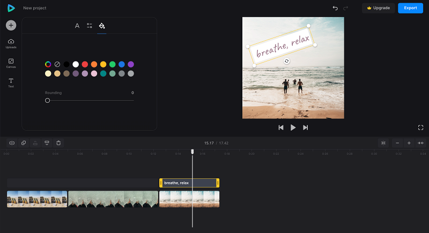Zoom out the timeline

tap(397, 143)
